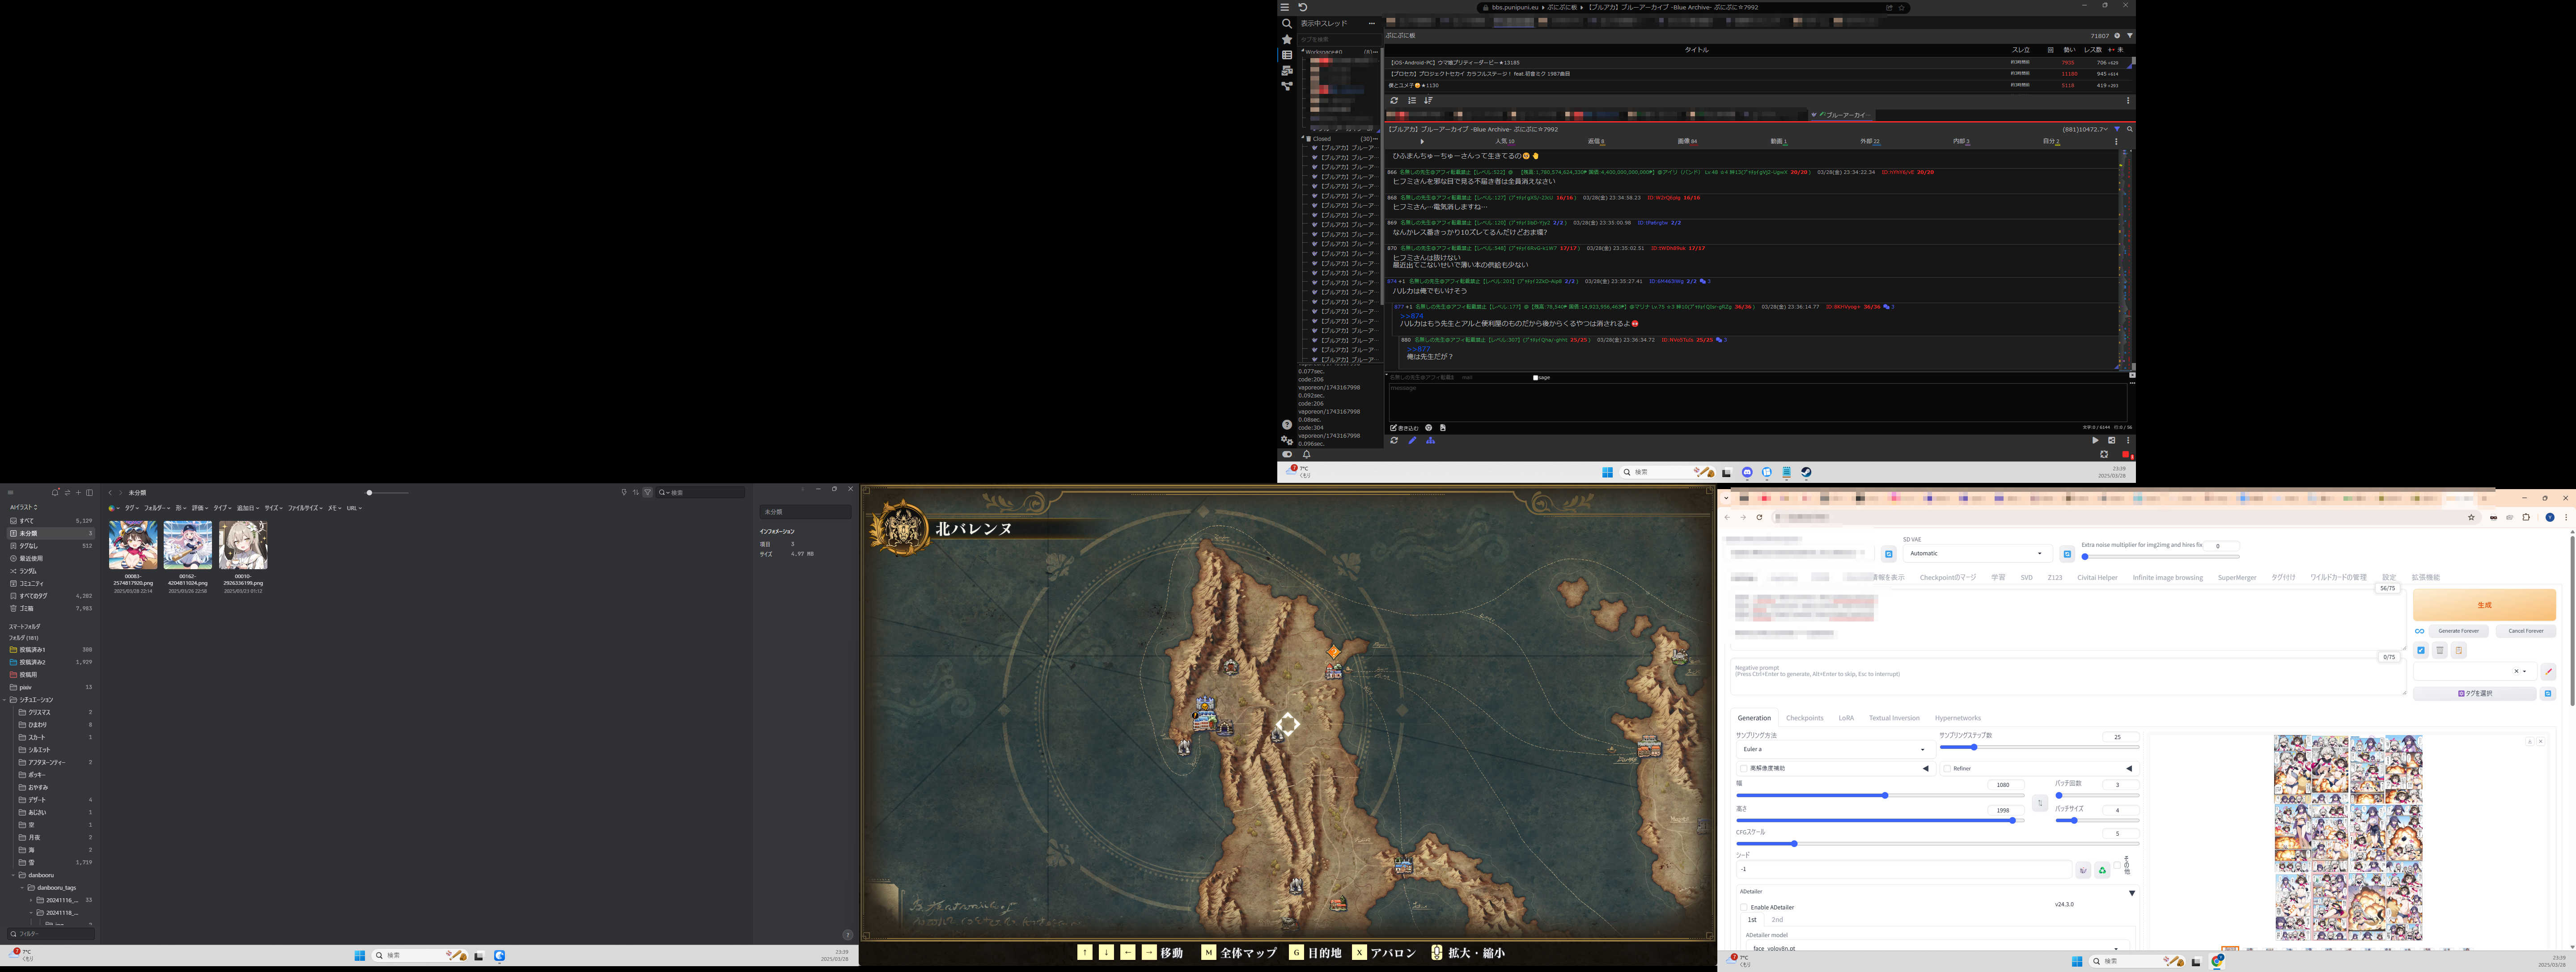The image size is (2576, 972).
Task: Click the notification bell in Eagle sidebar header
Action: click(x=55, y=493)
